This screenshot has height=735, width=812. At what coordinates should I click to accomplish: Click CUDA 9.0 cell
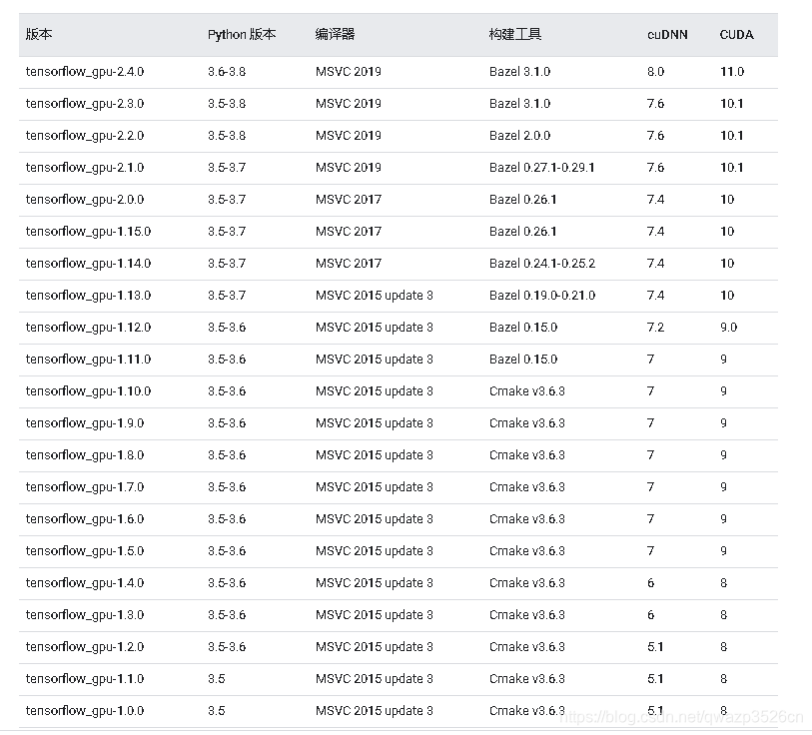[x=729, y=328]
